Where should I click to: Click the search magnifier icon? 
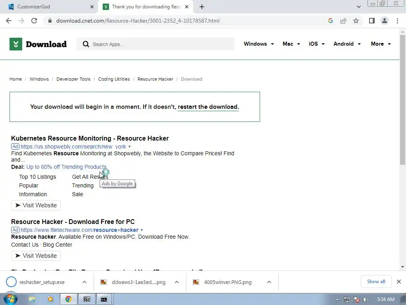pyautogui.click(x=86, y=44)
